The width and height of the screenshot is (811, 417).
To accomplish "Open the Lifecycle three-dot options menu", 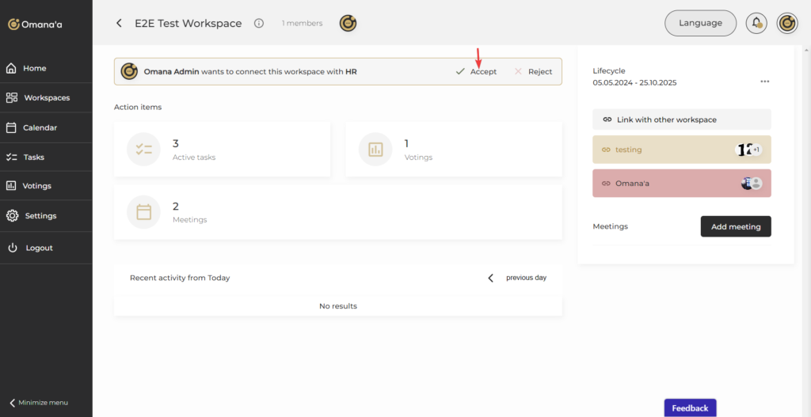I will point(764,82).
